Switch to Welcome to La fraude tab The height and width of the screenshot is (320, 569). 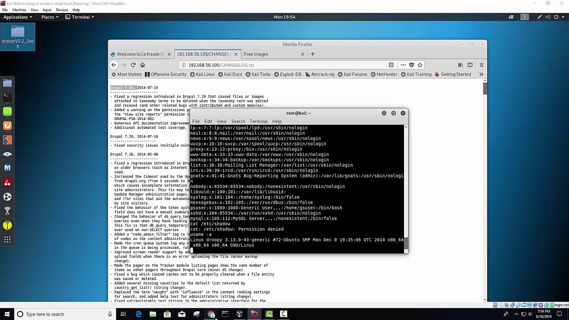140,54
